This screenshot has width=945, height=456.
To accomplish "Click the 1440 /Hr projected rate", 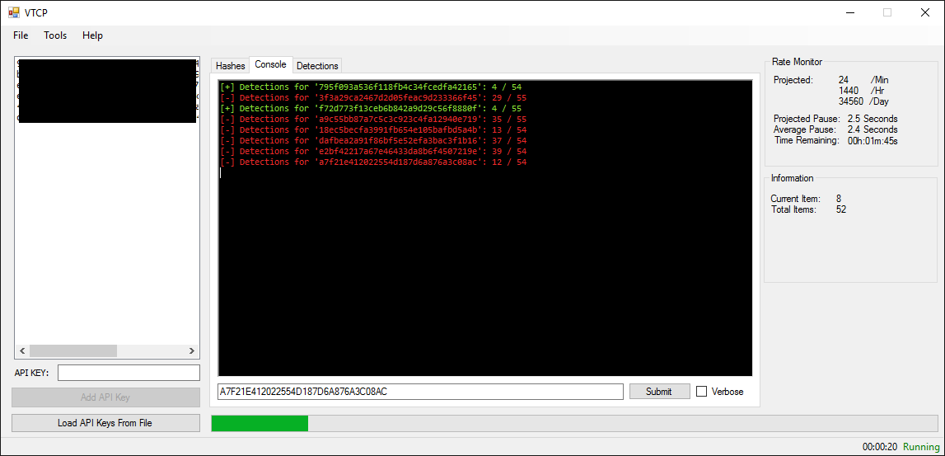I will point(861,91).
